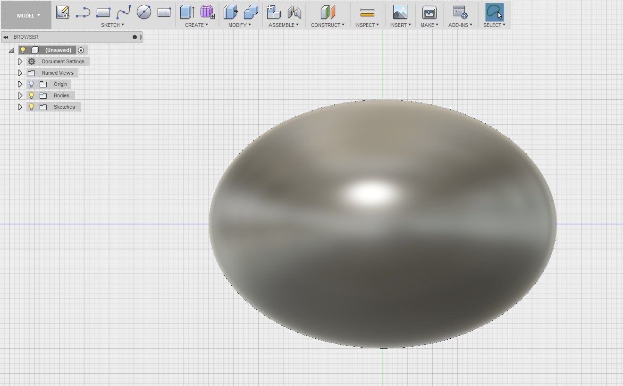Screen dimensions: 623x386
Task: Click the Press Pull modify icon
Action: point(231,12)
